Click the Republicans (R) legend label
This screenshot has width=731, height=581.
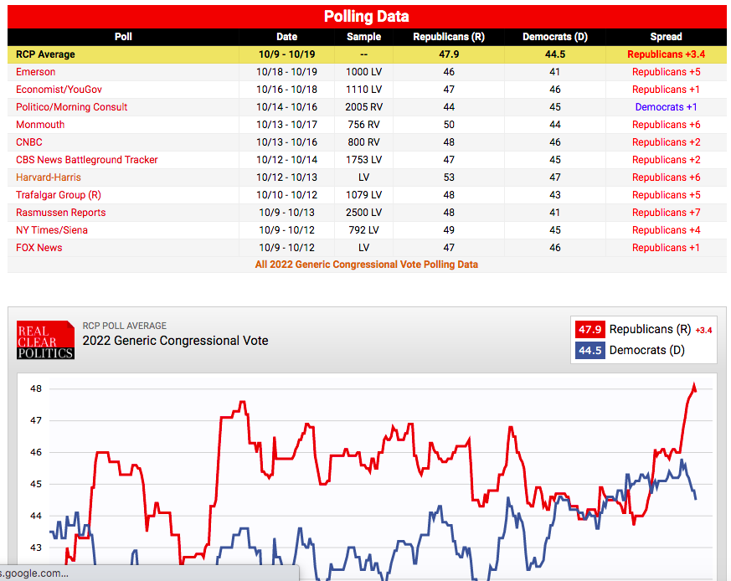(x=650, y=330)
